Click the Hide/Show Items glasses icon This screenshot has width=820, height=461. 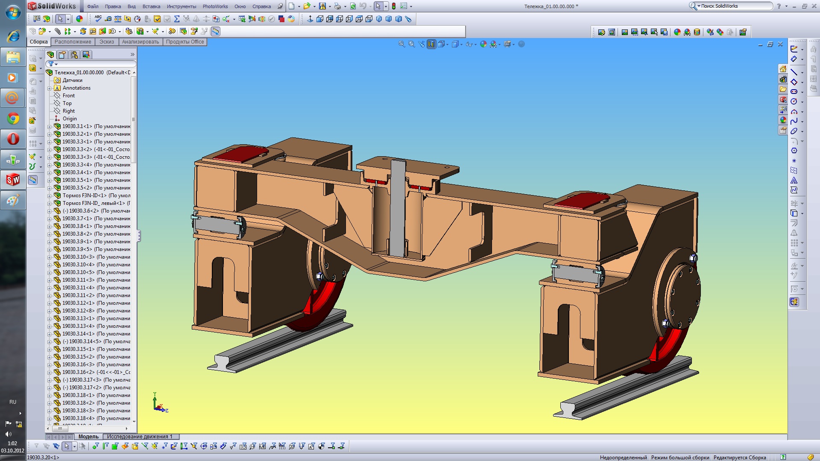pos(469,44)
